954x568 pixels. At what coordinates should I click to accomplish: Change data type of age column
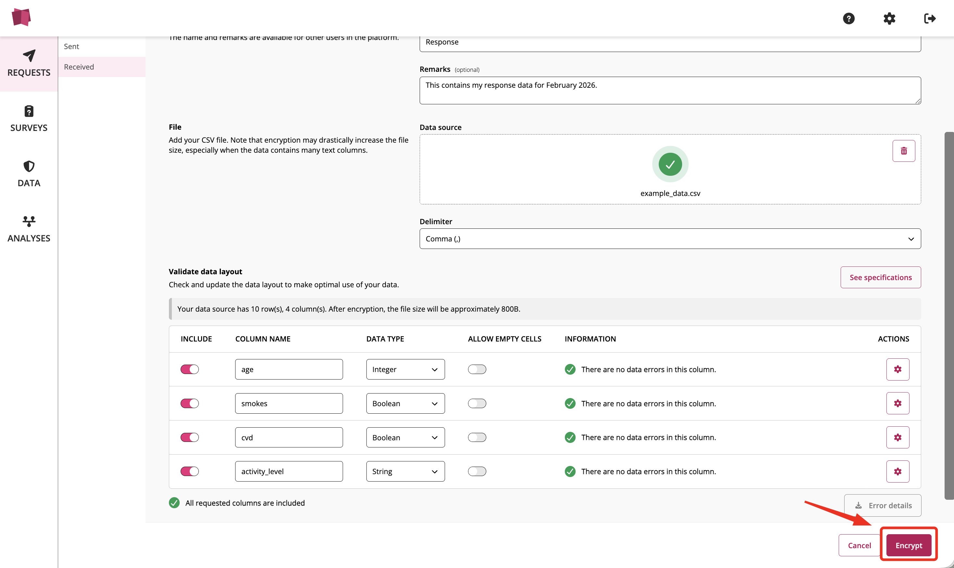[x=405, y=369]
